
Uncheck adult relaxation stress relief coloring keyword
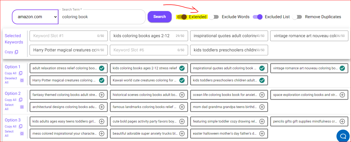pyautogui.click(x=102, y=68)
